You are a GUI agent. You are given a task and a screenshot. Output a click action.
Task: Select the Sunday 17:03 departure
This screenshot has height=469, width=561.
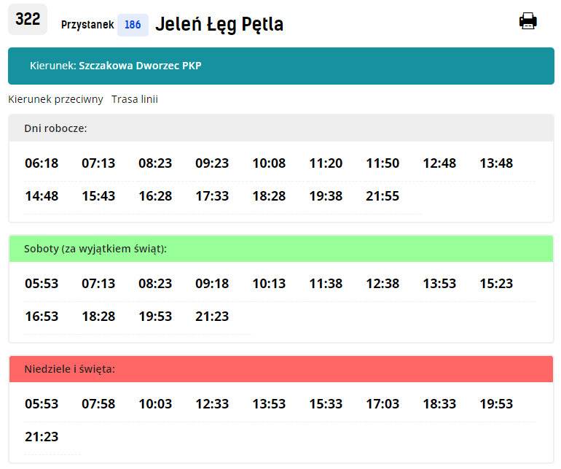pos(382,404)
